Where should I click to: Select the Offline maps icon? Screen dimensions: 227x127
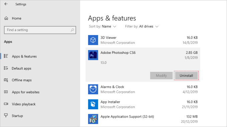(6, 80)
